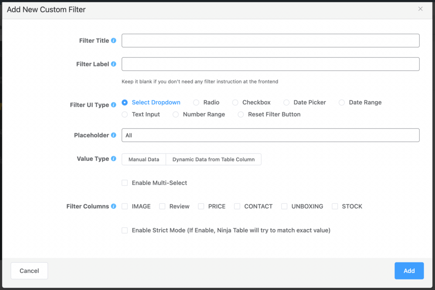This screenshot has width=435, height=290.
Task: Select the Number Range UI type
Action: tap(175, 114)
